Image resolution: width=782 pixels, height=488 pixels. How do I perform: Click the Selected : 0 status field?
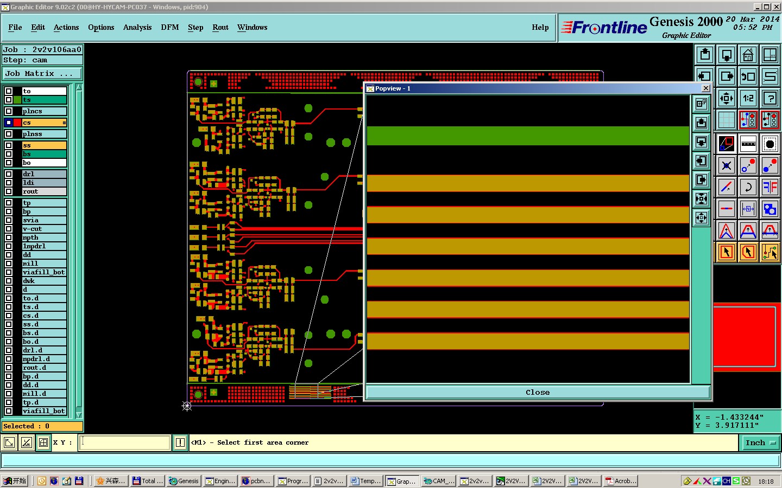42,426
